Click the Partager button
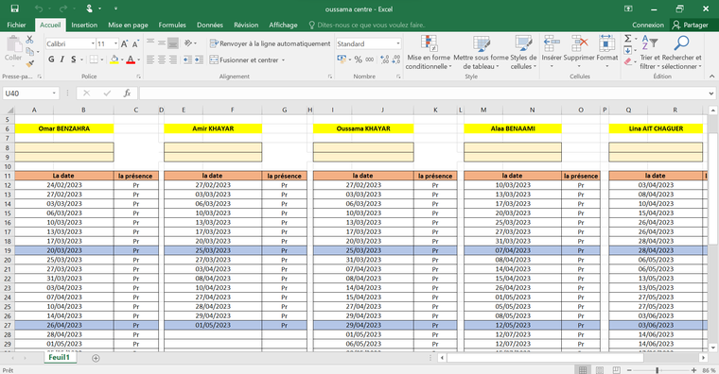This screenshot has width=719, height=374. (690, 25)
